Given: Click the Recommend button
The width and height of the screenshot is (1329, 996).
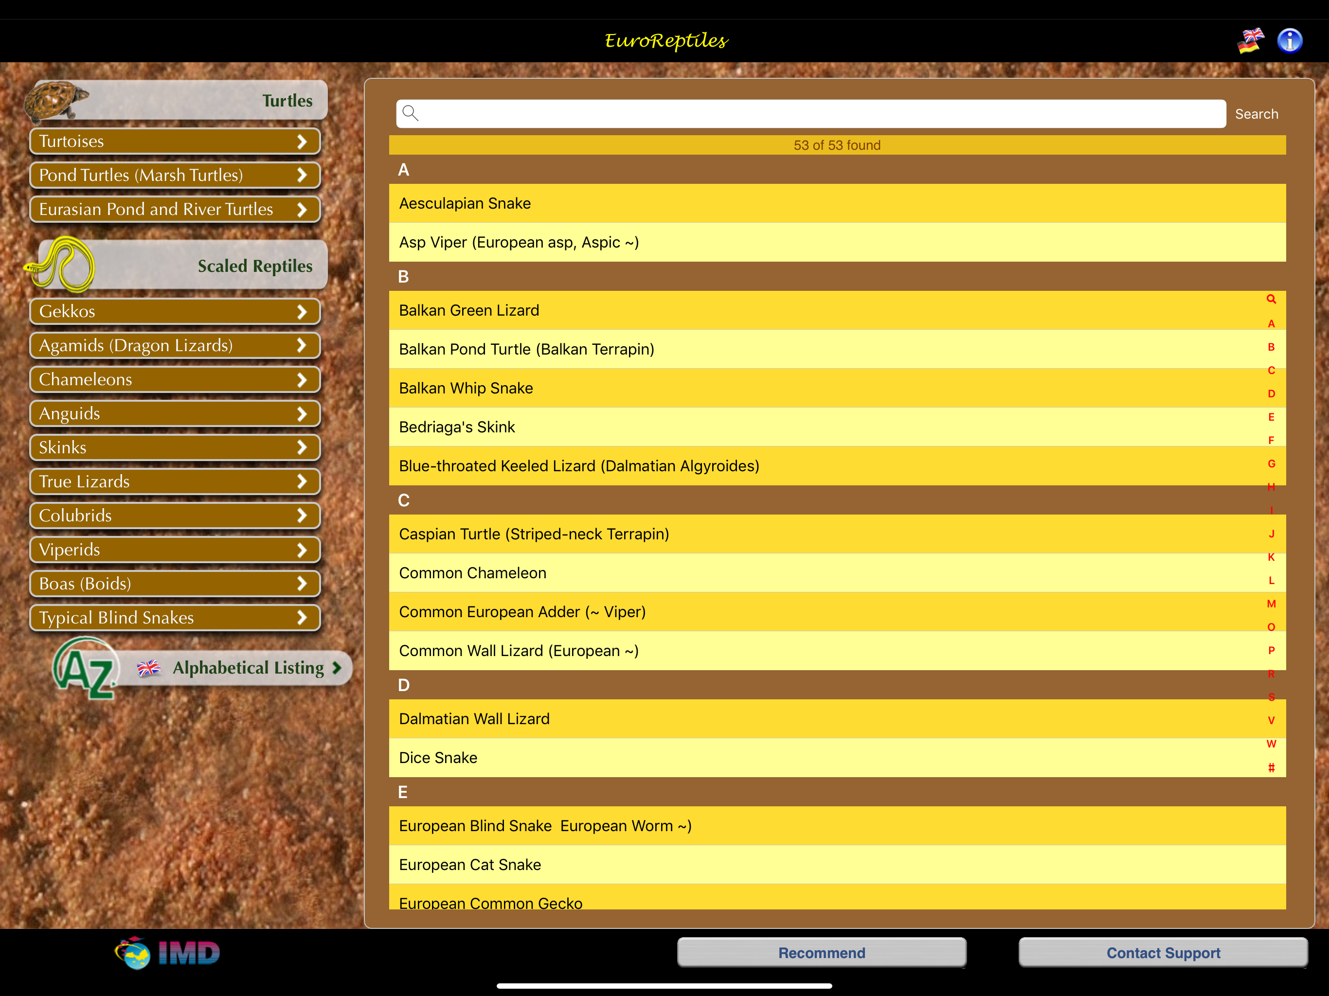Looking at the screenshot, I should coord(822,953).
